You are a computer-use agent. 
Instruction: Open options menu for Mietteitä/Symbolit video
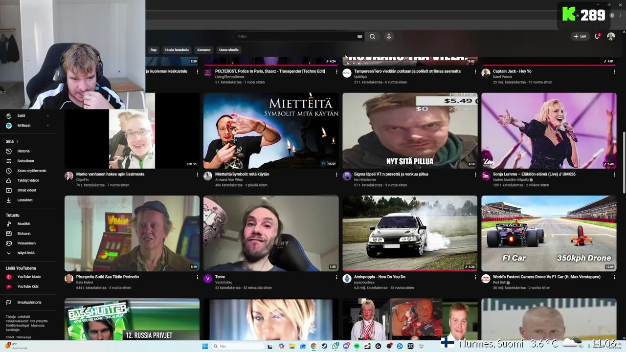336,175
